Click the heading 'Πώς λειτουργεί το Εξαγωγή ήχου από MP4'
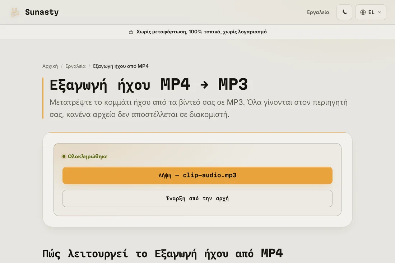This screenshot has height=263, width=395. click(x=162, y=253)
